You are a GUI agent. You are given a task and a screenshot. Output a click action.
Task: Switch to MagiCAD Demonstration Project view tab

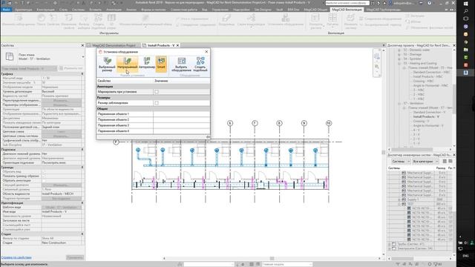coord(114,45)
